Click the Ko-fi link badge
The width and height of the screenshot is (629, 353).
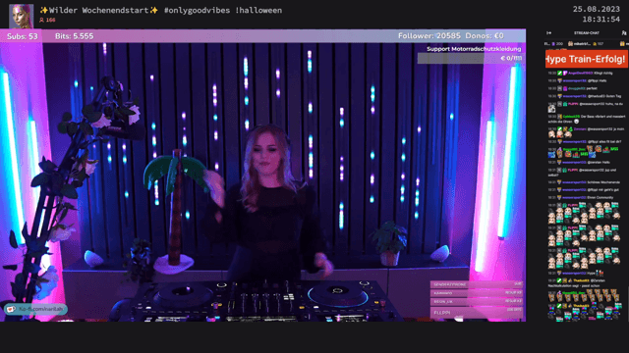point(35,309)
